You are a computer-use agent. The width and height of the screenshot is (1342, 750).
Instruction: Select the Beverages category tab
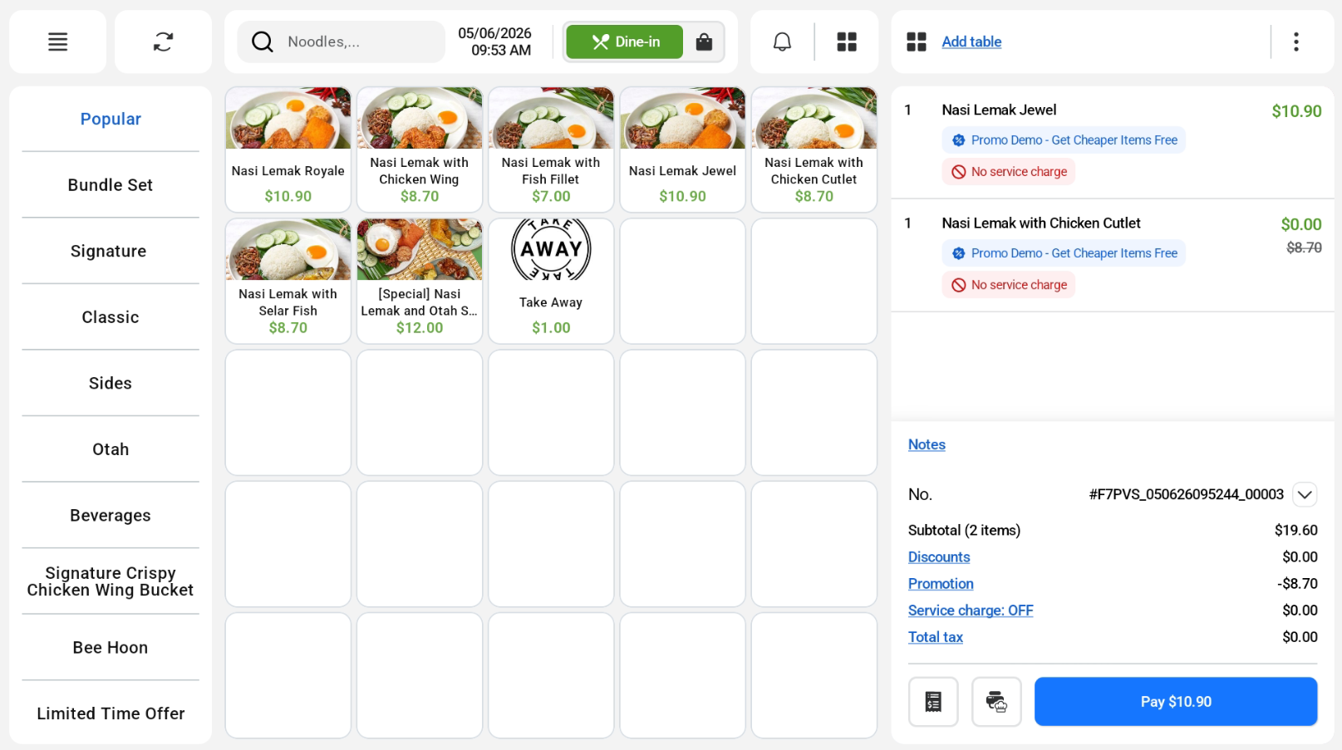[111, 515]
